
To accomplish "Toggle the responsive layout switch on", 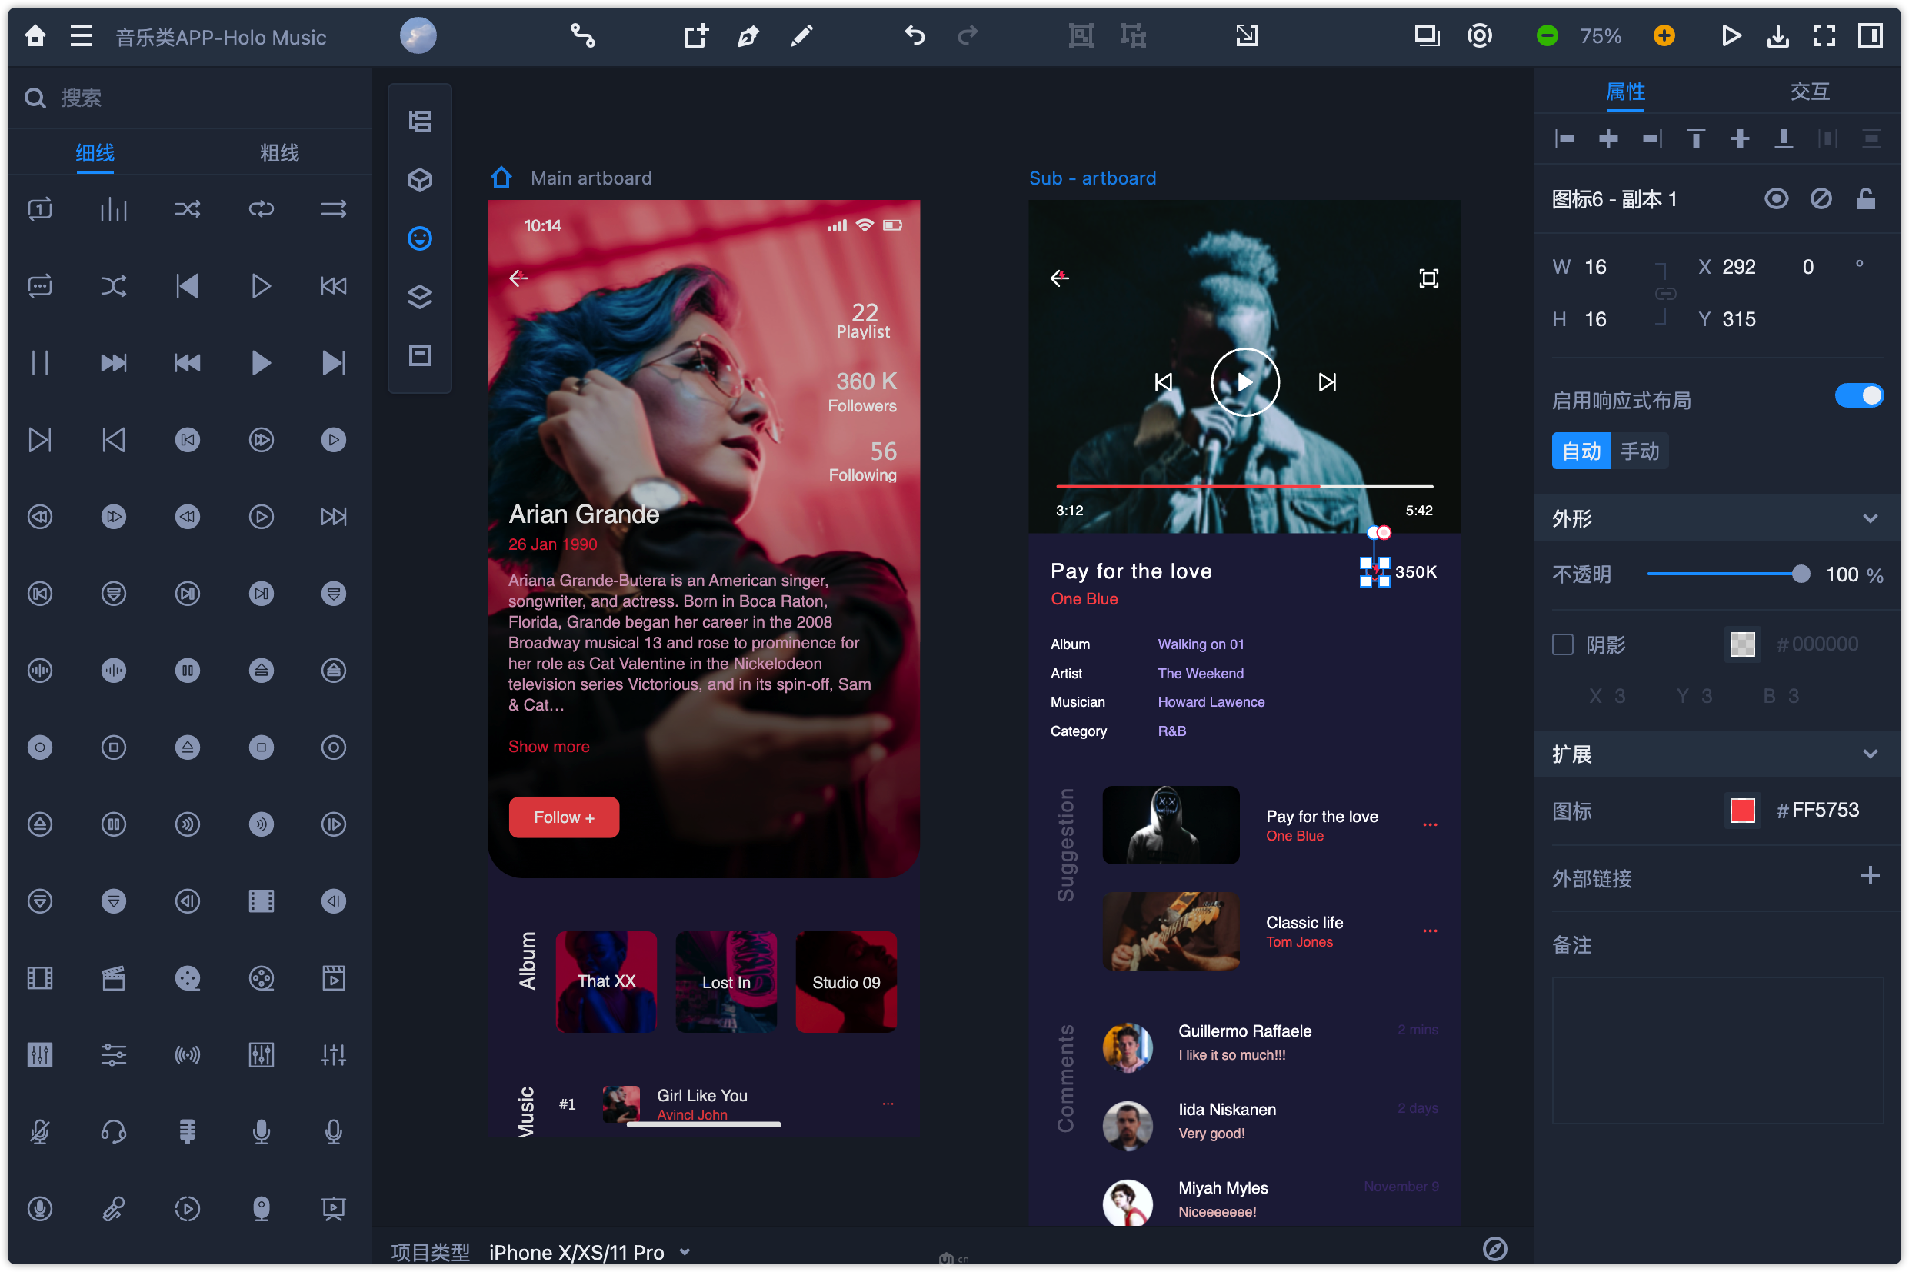I will pos(1859,396).
